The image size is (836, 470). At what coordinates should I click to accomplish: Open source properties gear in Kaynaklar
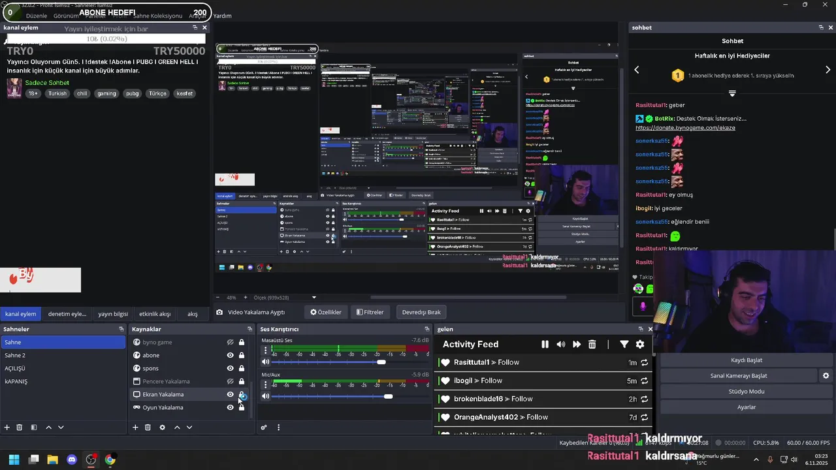[x=162, y=428]
